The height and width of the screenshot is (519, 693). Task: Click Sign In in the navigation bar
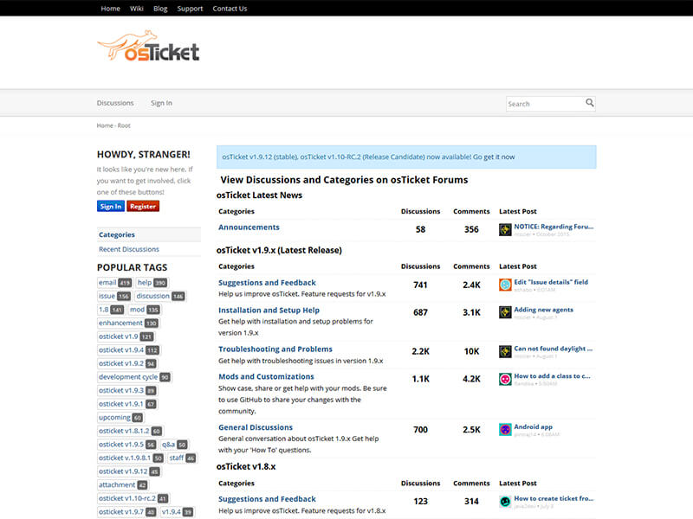tap(161, 103)
